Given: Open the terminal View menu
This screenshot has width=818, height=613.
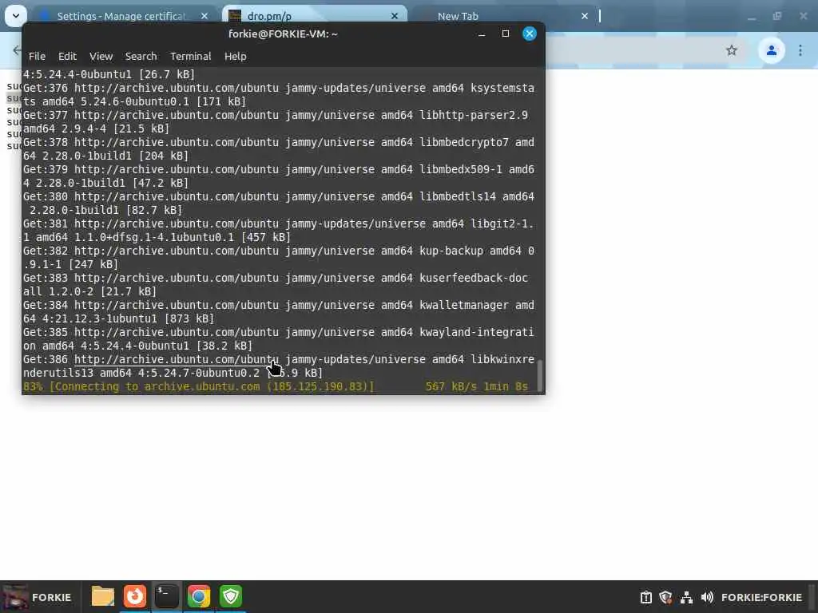Looking at the screenshot, I should pos(101,57).
